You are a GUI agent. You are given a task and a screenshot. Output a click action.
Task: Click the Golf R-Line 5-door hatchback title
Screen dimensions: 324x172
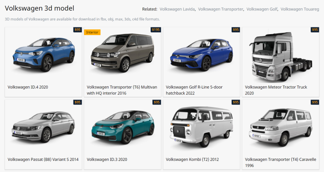(x=194, y=90)
